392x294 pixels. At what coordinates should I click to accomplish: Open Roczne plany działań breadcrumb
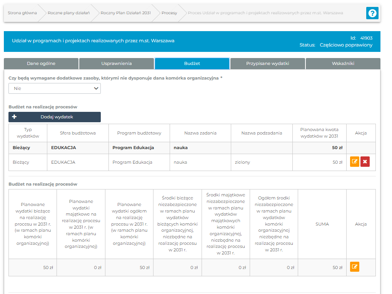(68, 13)
